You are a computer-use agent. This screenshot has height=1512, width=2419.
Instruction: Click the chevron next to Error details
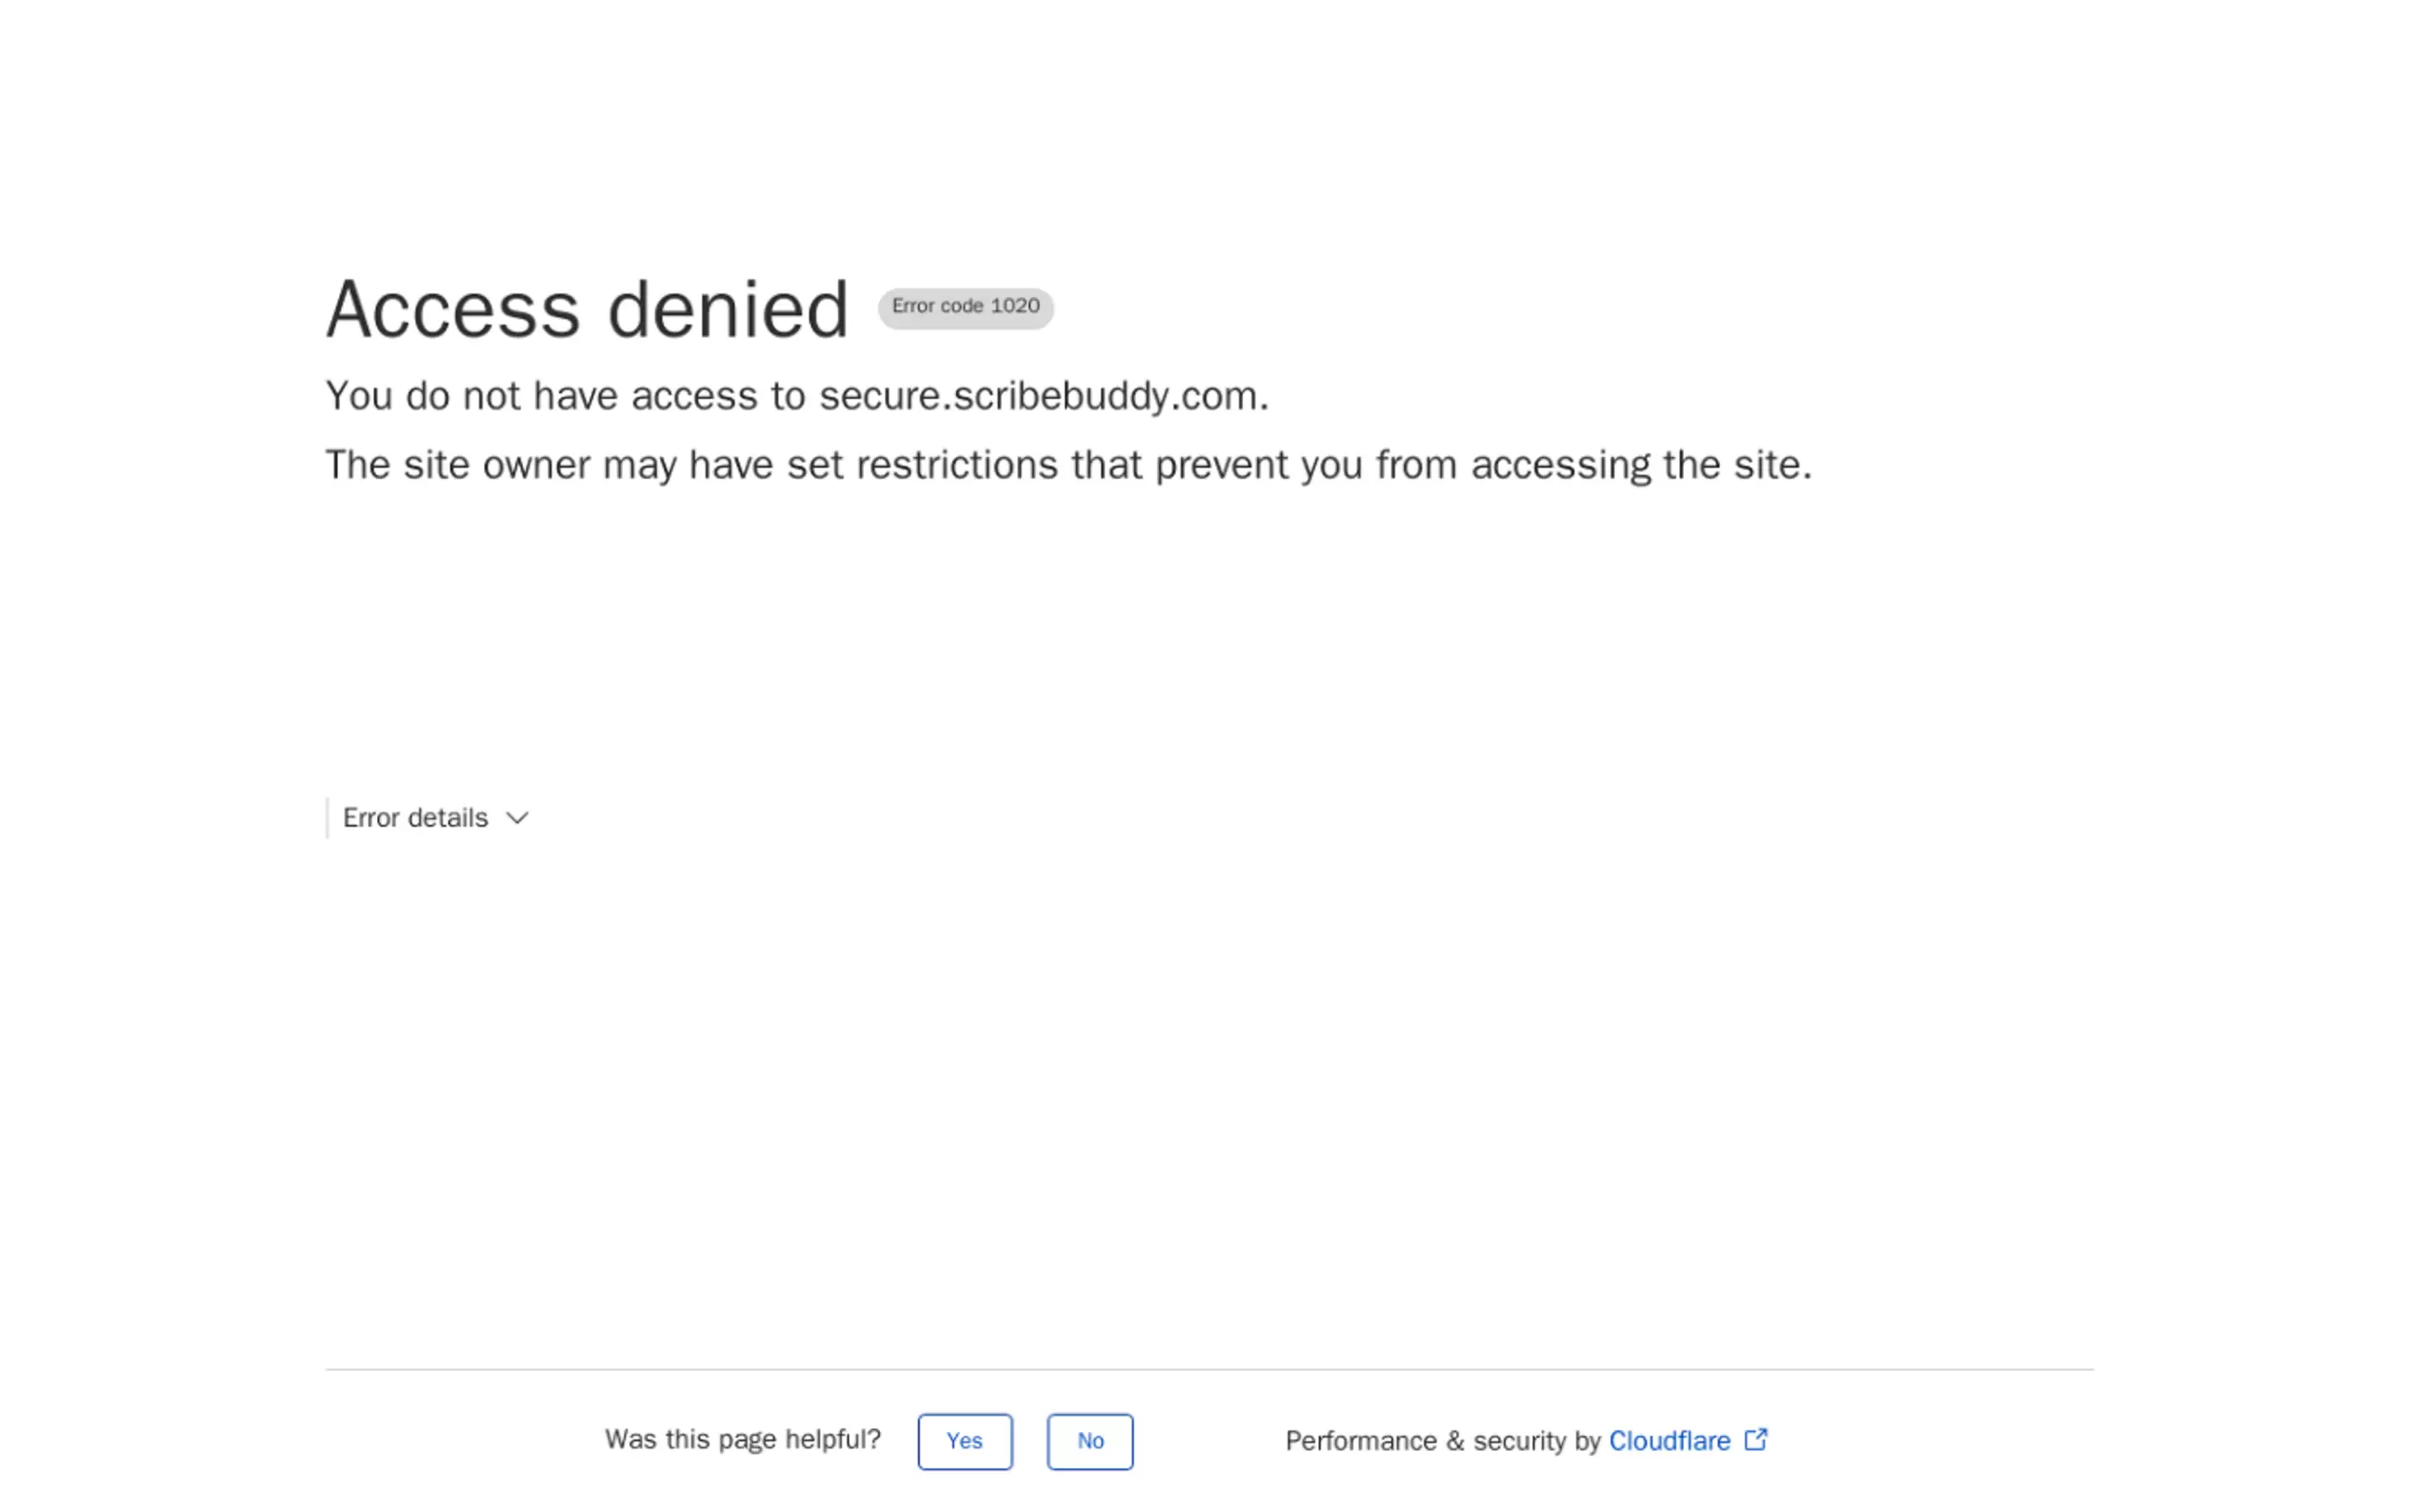(x=517, y=818)
